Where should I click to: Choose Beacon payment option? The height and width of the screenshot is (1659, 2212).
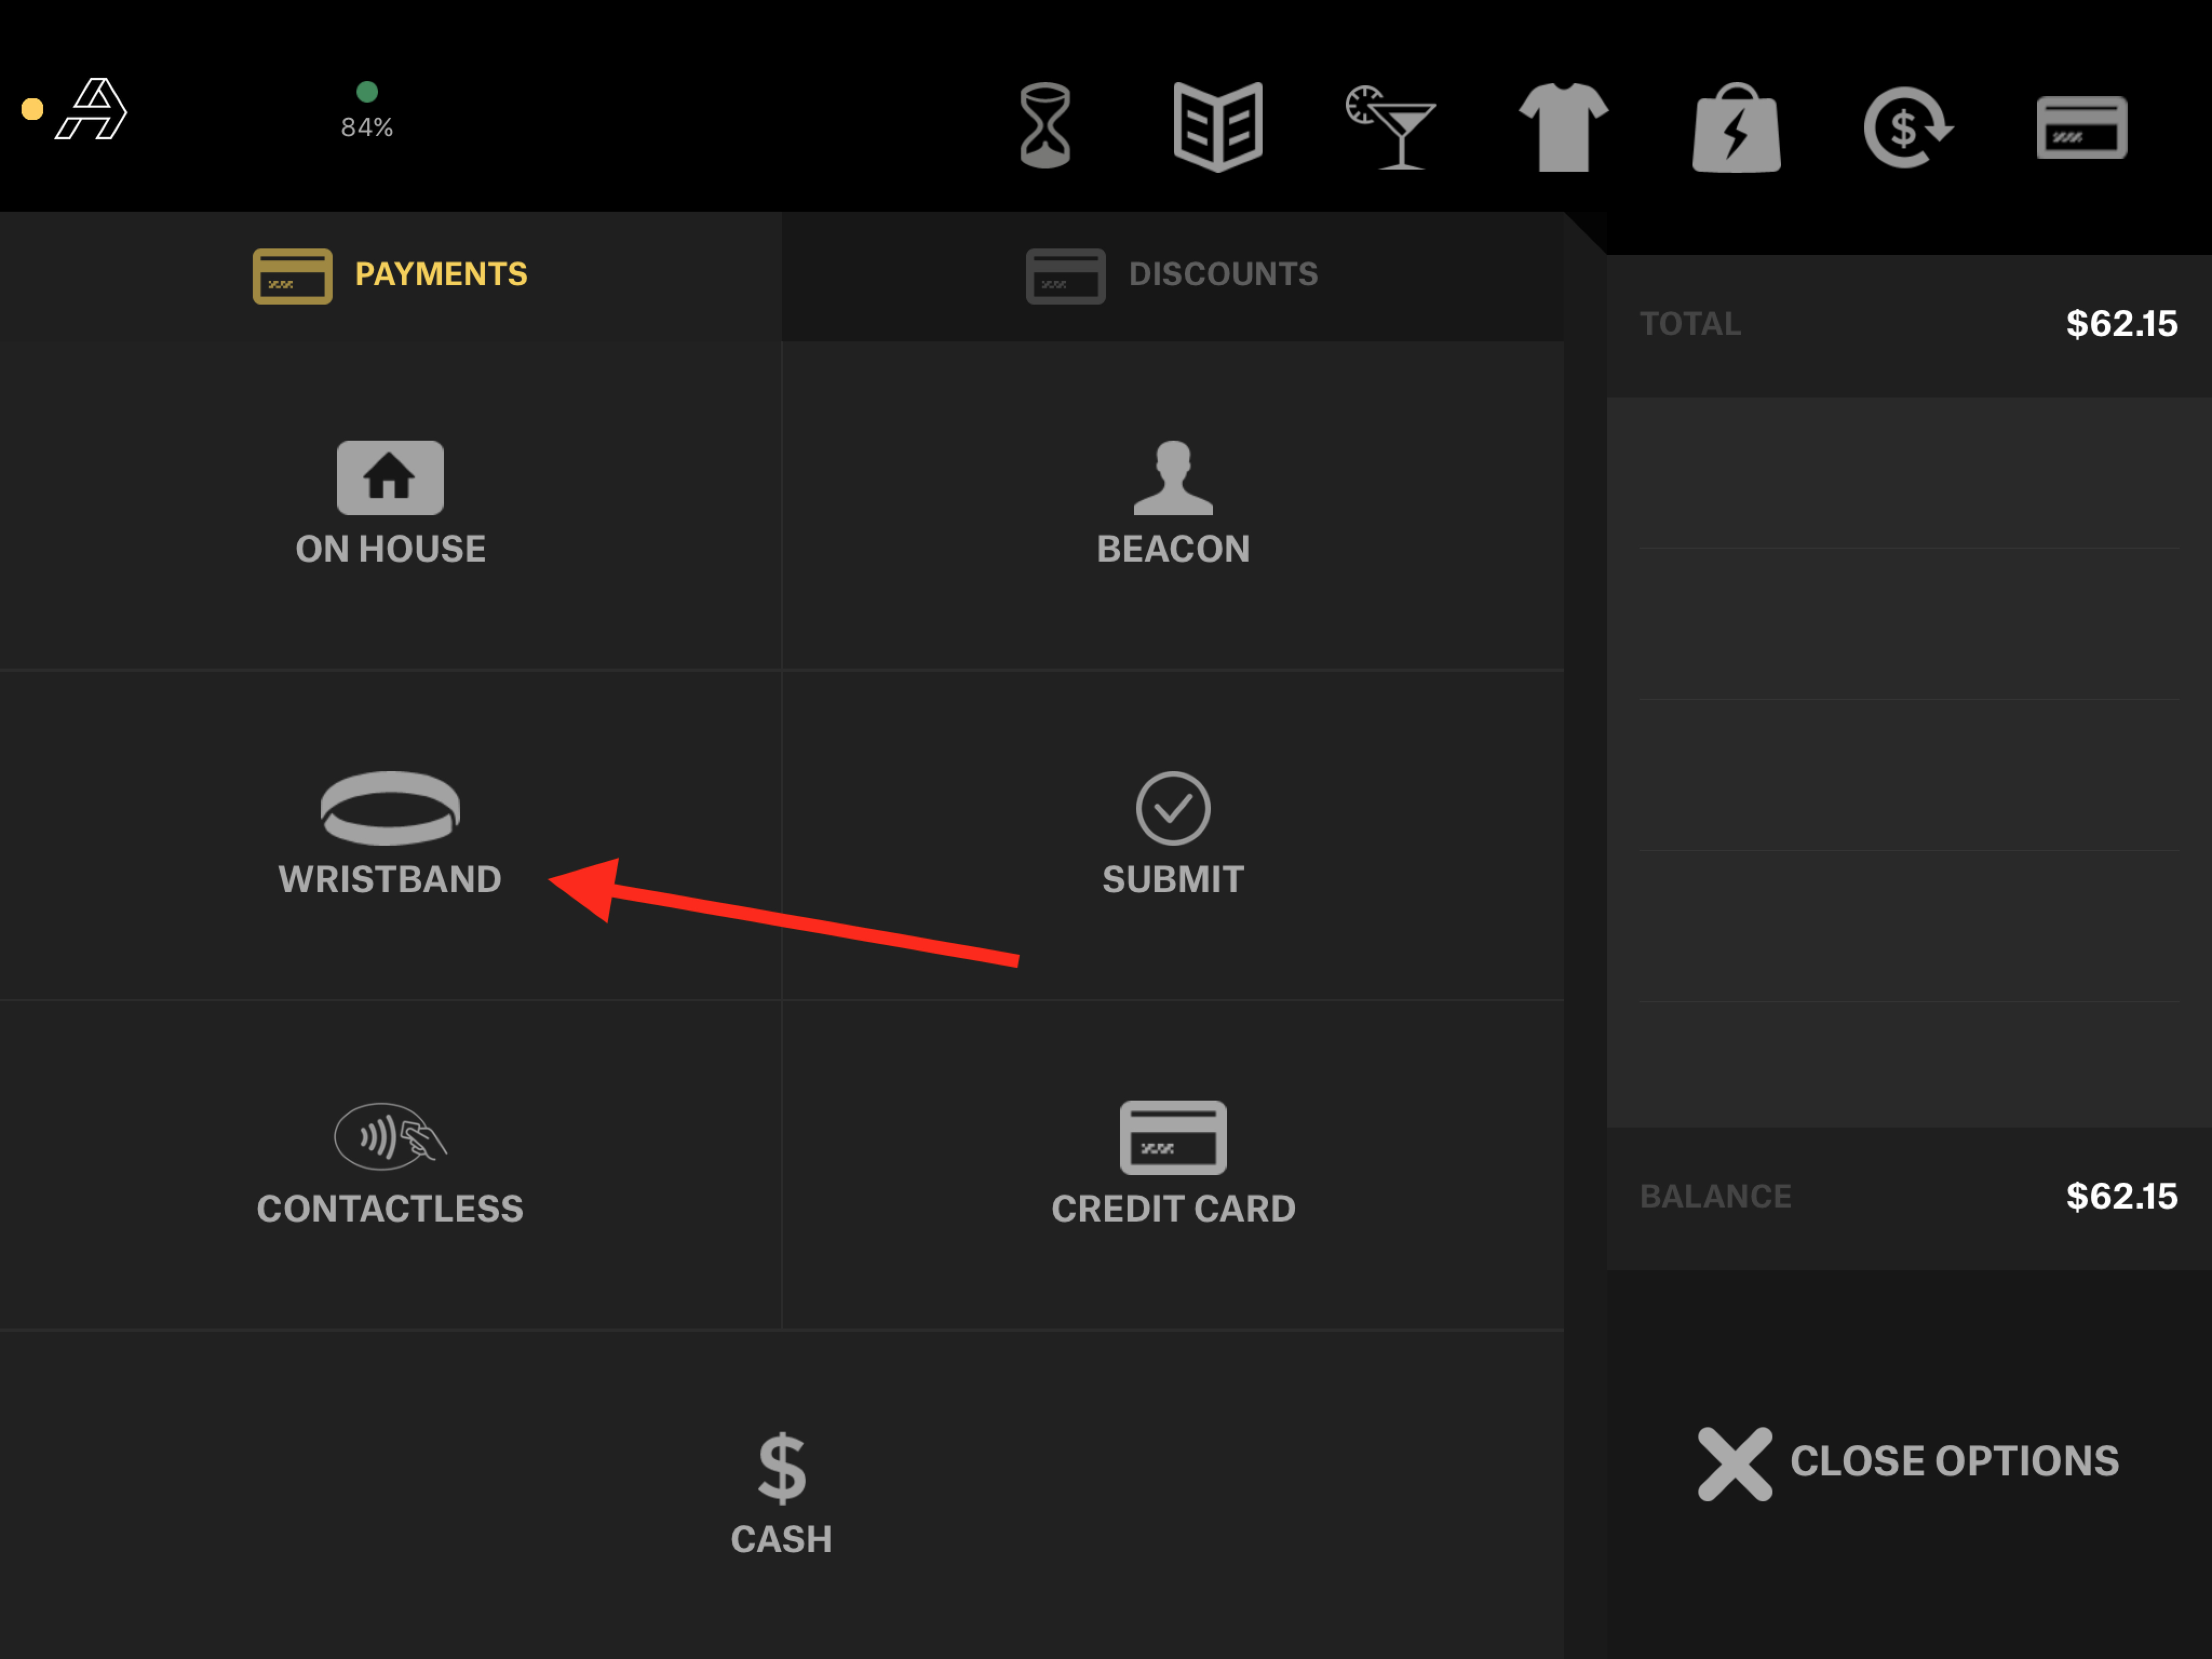tap(1172, 504)
